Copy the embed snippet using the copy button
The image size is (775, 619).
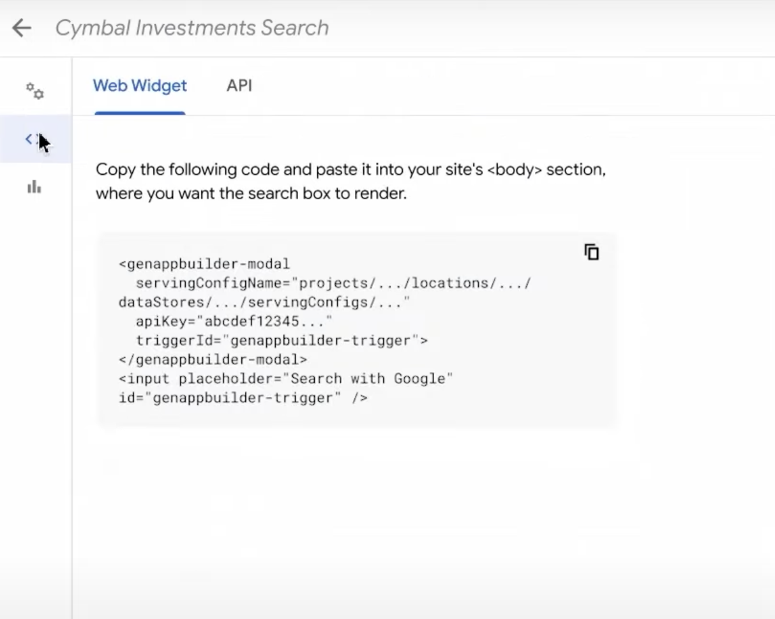591,252
